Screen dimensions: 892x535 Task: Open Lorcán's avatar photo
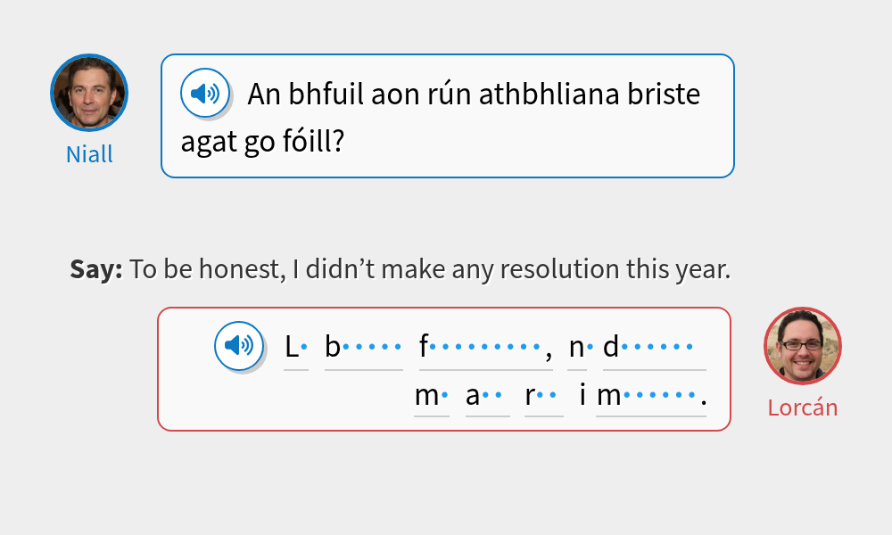(802, 347)
